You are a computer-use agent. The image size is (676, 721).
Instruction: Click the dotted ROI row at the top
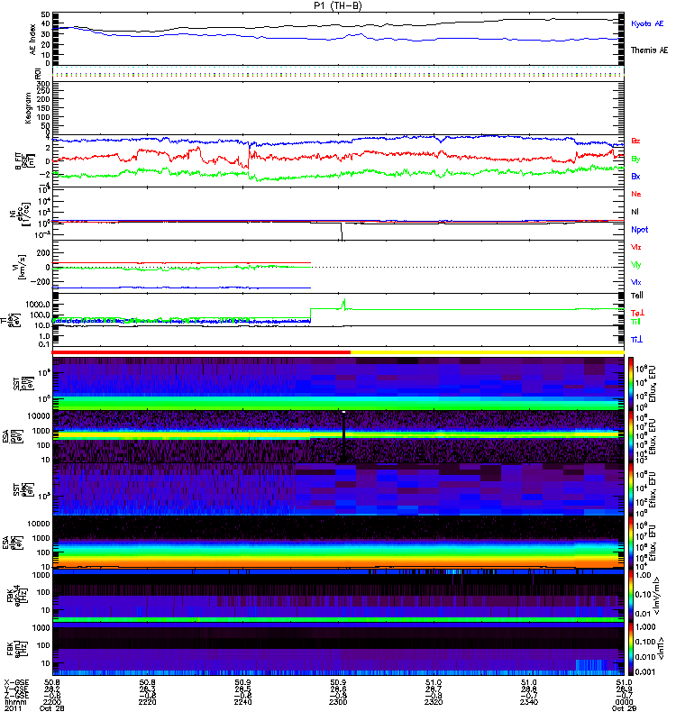[x=338, y=74]
